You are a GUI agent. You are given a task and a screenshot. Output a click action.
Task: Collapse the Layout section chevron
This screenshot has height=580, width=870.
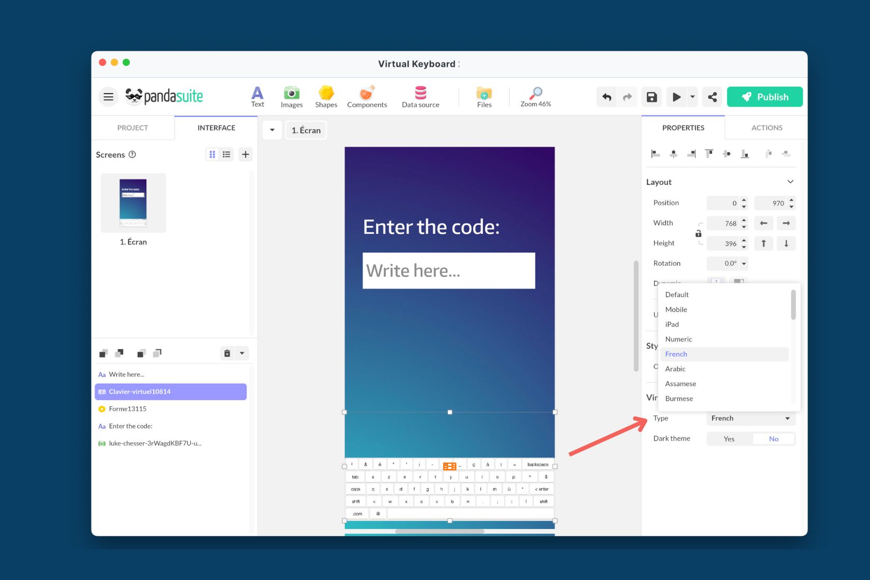790,182
